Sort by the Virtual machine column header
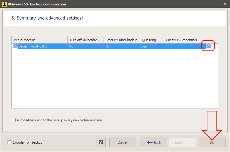 40,40
